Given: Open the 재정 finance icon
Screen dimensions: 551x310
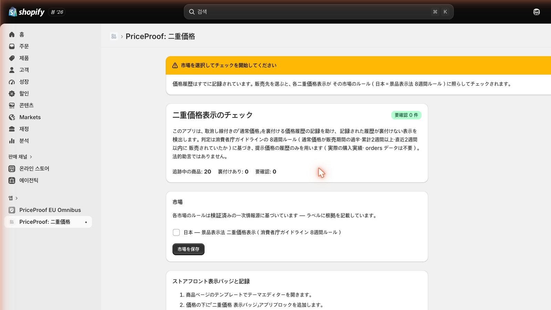Looking at the screenshot, I should (x=12, y=129).
